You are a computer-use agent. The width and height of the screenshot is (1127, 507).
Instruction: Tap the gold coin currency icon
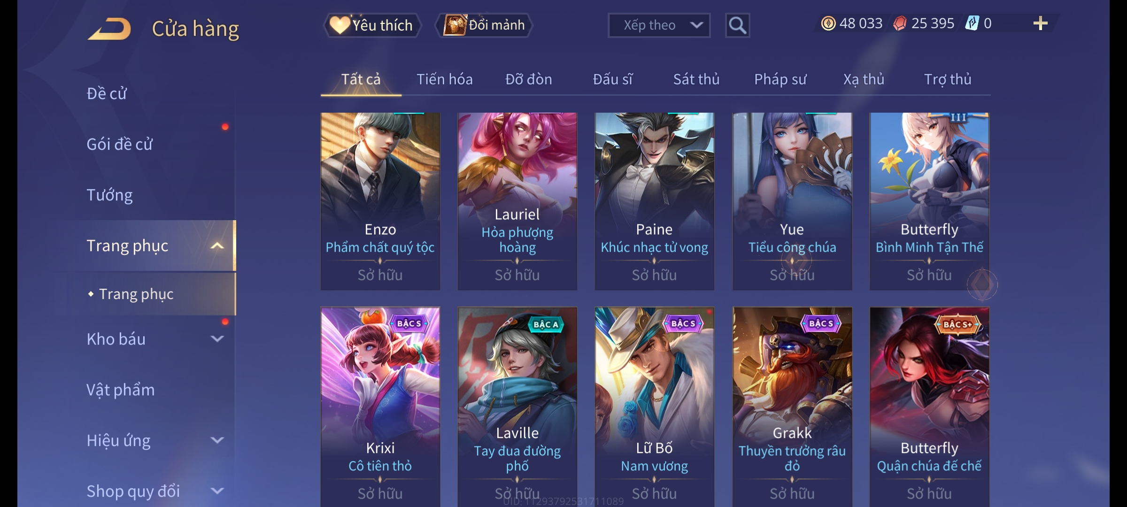point(828,23)
